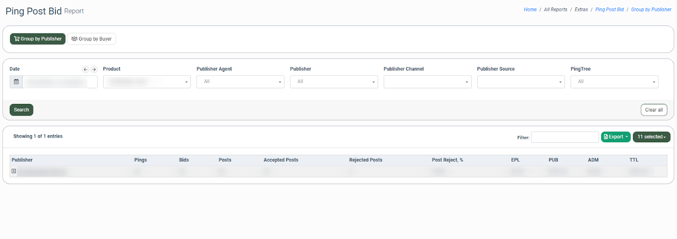This screenshot has width=677, height=239.
Task: Click the calendar icon beside Date field
Action: pyautogui.click(x=16, y=81)
